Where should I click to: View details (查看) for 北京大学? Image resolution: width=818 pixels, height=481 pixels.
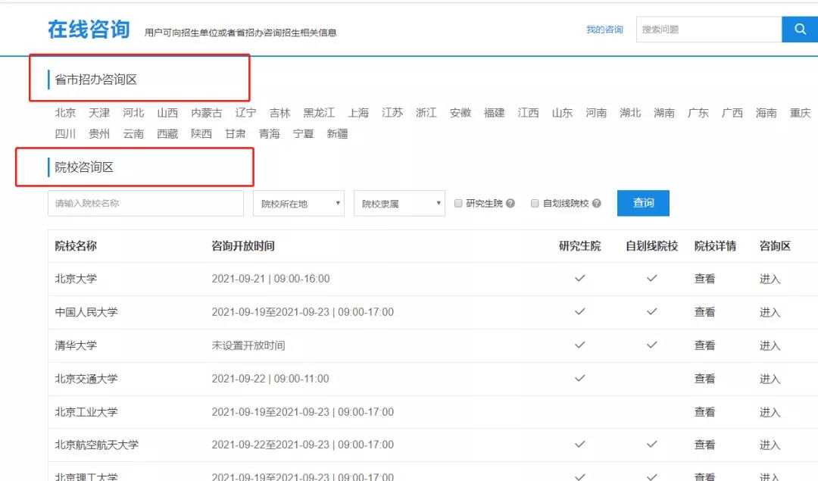coord(704,279)
